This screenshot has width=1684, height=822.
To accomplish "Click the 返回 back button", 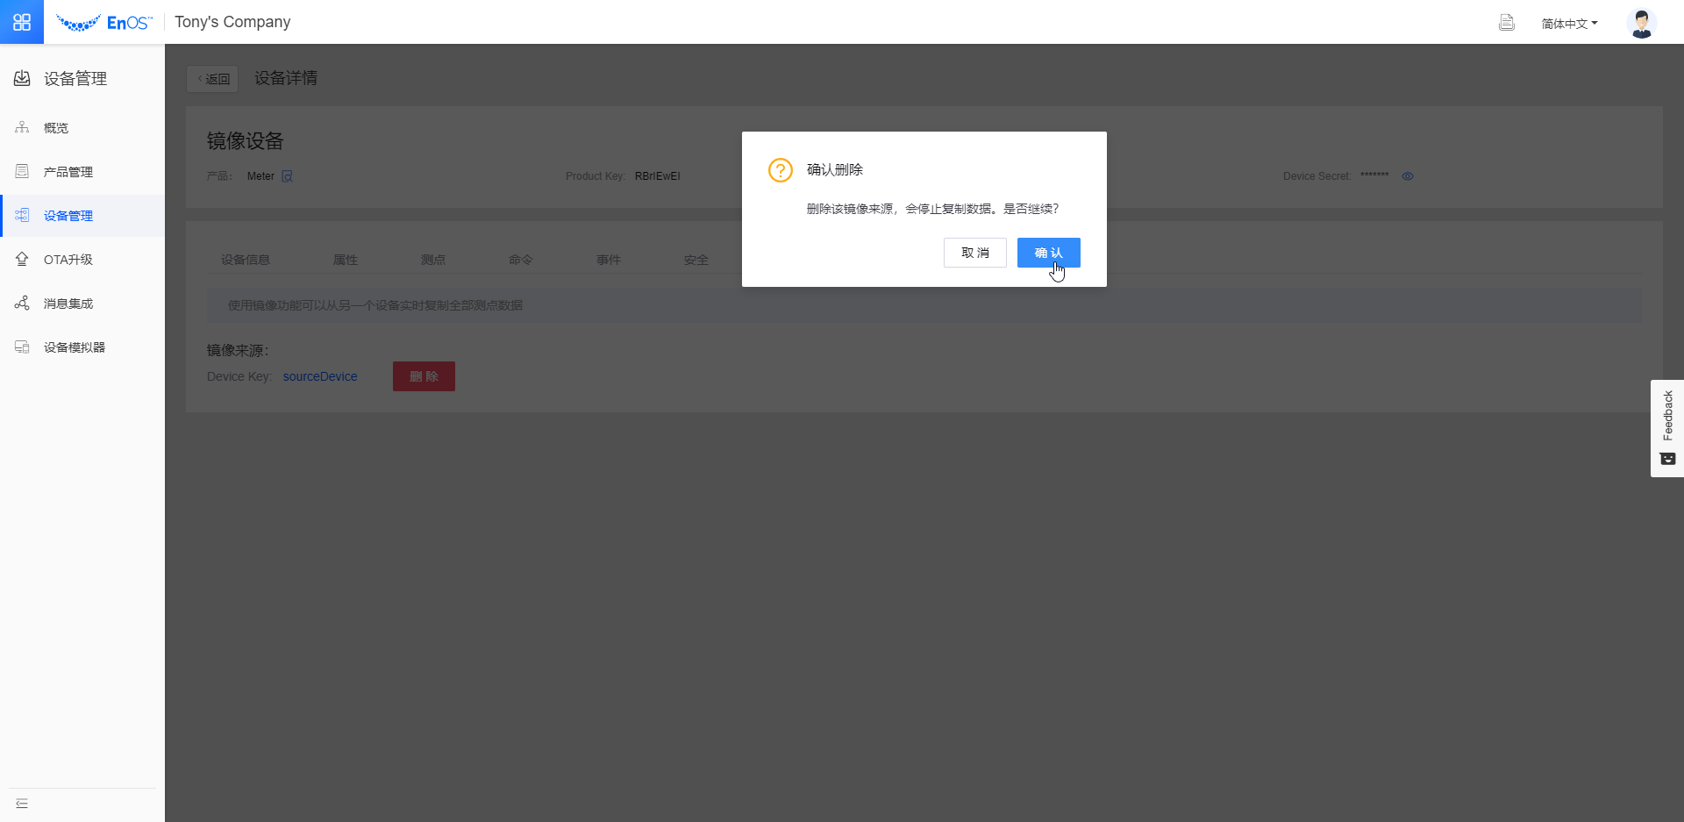I will tap(213, 79).
